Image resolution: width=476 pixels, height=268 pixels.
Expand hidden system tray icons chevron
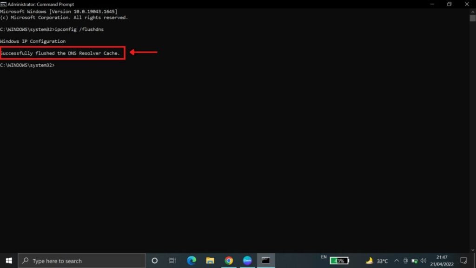point(397,261)
